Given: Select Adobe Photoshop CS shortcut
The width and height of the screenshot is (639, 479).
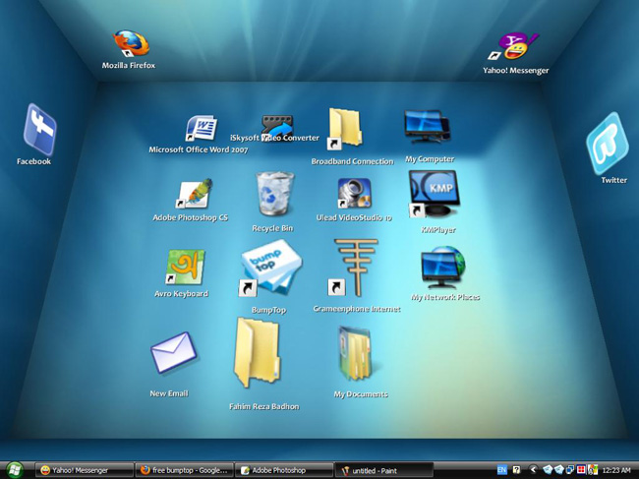Looking at the screenshot, I should (195, 193).
